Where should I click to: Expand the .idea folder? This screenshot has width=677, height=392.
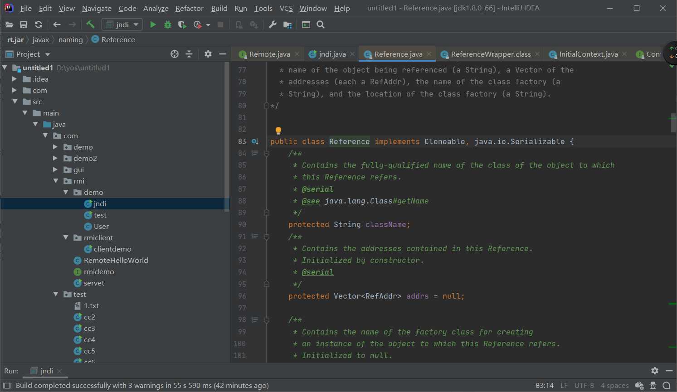[x=15, y=79]
